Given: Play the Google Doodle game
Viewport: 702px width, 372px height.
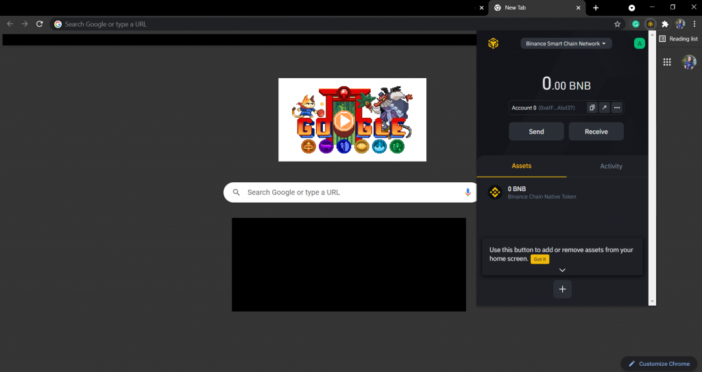Looking at the screenshot, I should (x=344, y=121).
